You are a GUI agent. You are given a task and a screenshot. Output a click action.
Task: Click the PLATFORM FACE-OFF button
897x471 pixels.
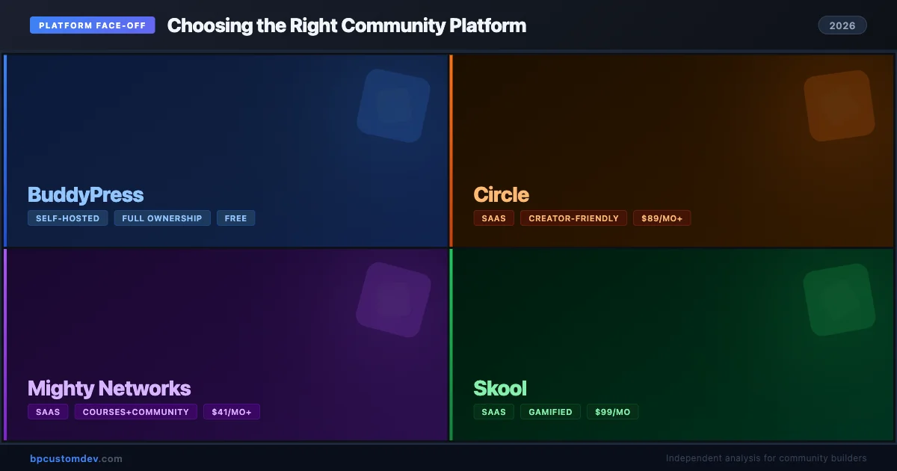[92, 25]
